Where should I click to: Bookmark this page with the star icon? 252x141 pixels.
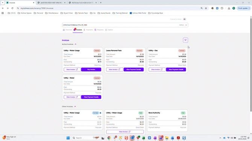click(x=206, y=8)
